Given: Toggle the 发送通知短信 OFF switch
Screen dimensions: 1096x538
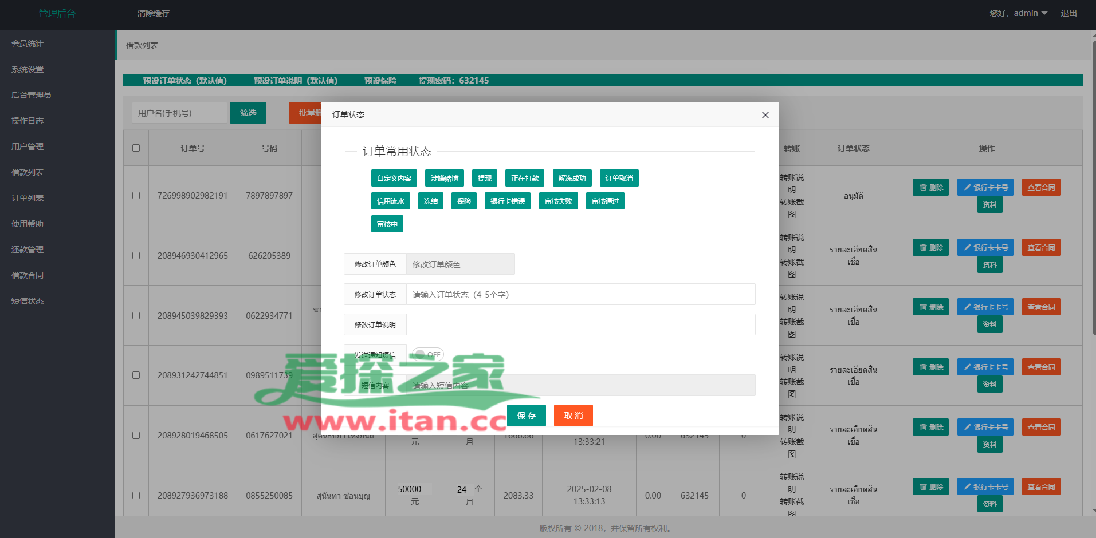Looking at the screenshot, I should pyautogui.click(x=428, y=354).
